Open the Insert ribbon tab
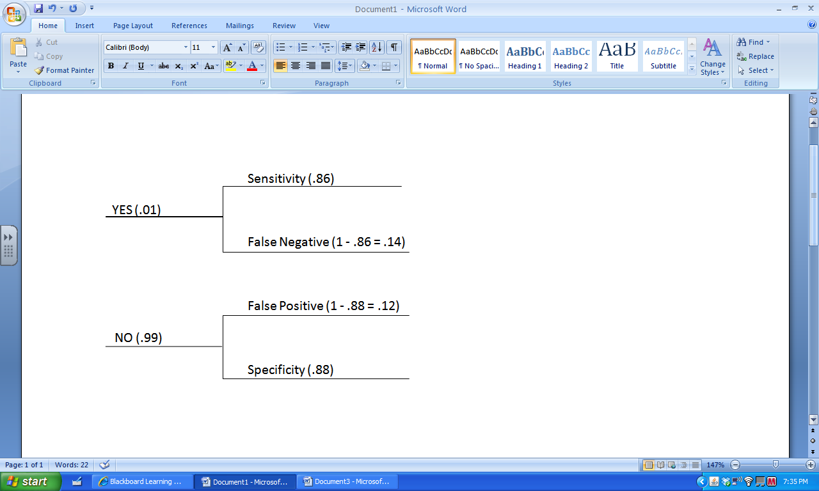Image resolution: width=819 pixels, height=491 pixels. tap(84, 26)
